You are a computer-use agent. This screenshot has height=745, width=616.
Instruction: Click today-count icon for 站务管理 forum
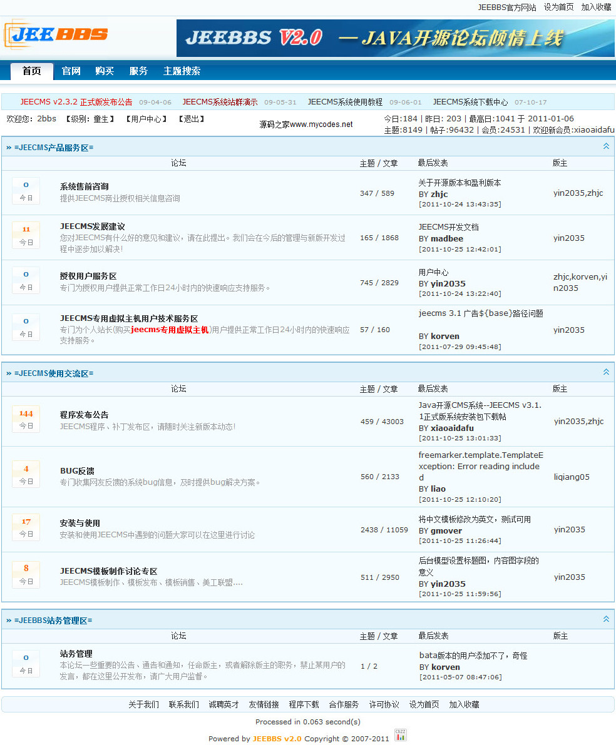[26, 664]
